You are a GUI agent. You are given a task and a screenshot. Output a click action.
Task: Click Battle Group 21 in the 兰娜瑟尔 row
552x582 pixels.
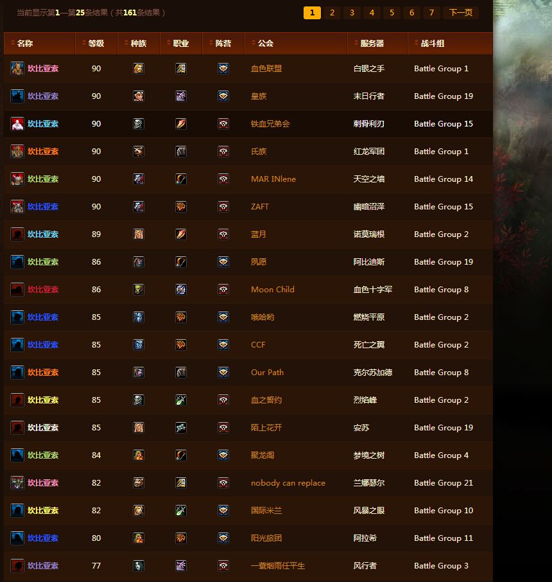444,483
